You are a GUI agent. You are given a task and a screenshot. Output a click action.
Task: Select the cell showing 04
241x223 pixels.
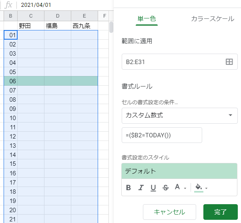[x=10, y=63]
